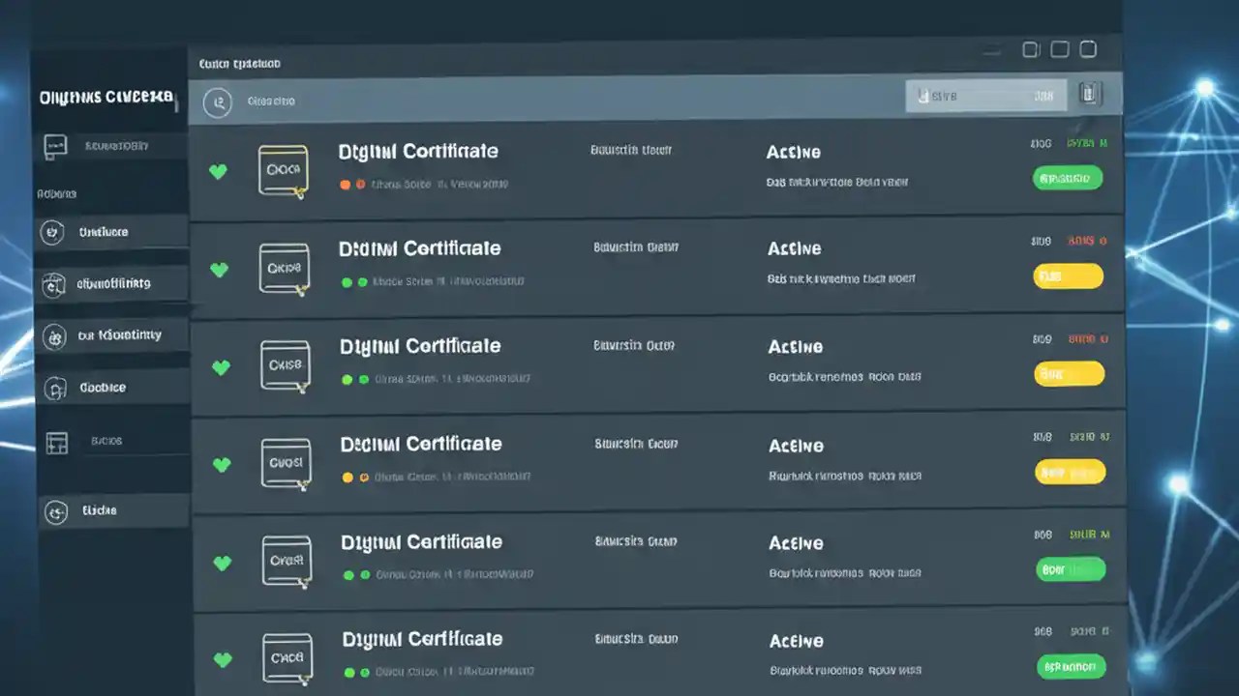Select the circular icon at sidebar bottom entry
Image resolution: width=1239 pixels, height=696 pixels.
[55, 510]
